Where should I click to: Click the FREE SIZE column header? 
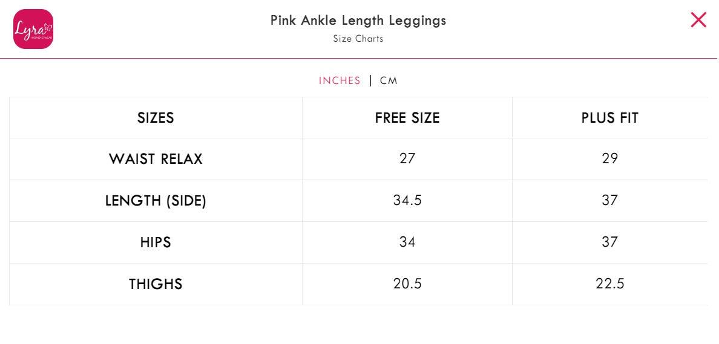(x=407, y=118)
